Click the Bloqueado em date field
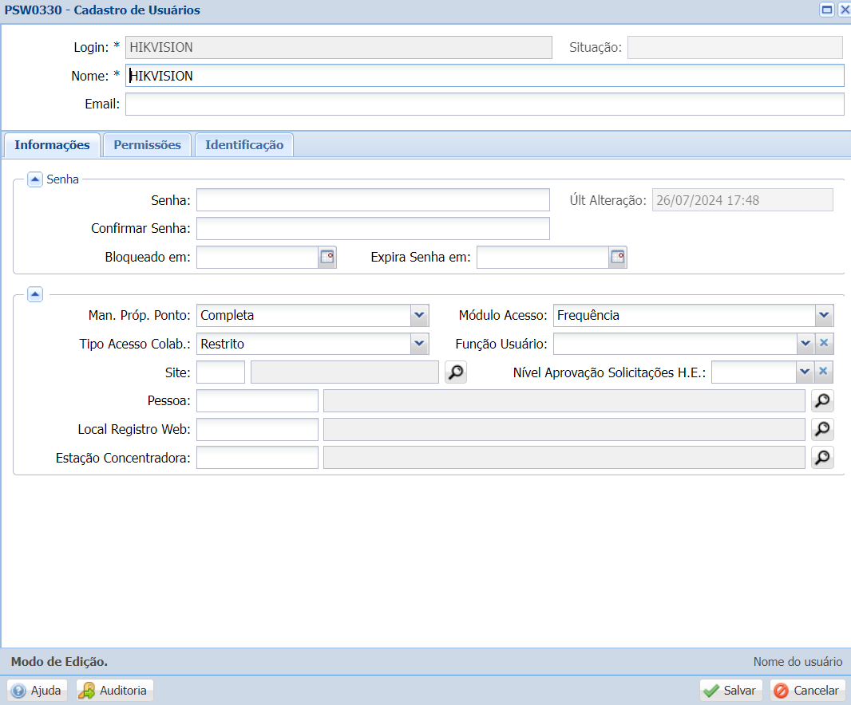Viewport: 851px width, 705px height. (258, 257)
